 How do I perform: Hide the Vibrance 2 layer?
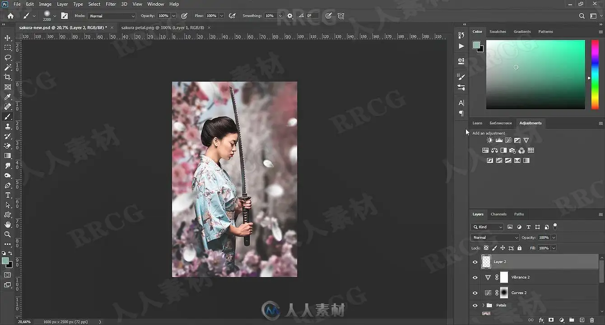point(475,278)
